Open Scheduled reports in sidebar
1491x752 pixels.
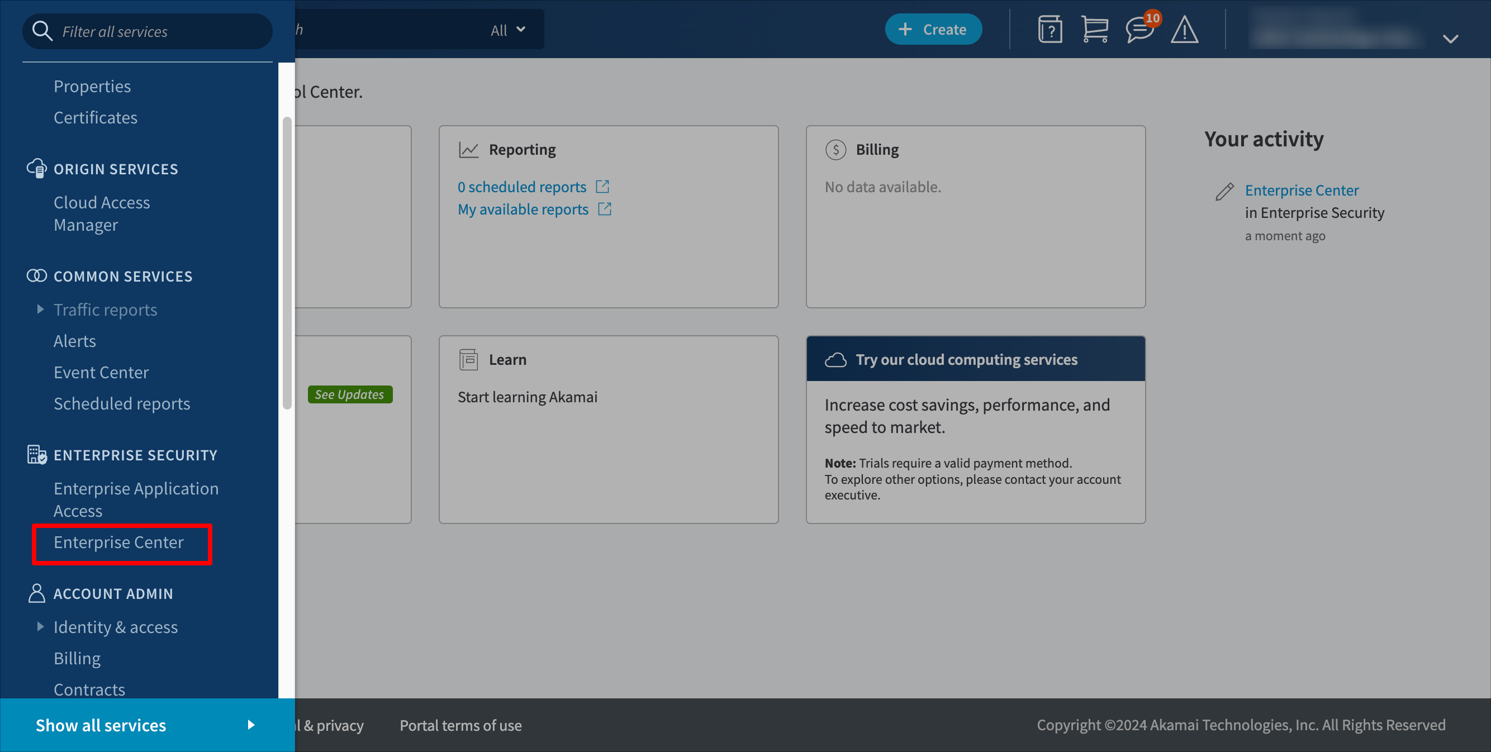(122, 403)
